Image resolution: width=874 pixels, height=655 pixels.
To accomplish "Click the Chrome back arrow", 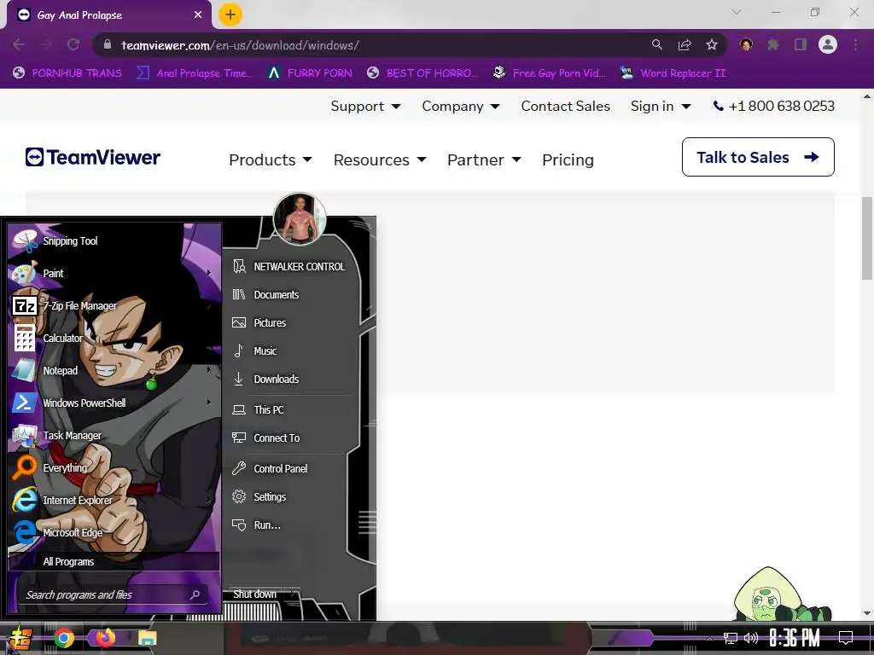I will coord(19,45).
